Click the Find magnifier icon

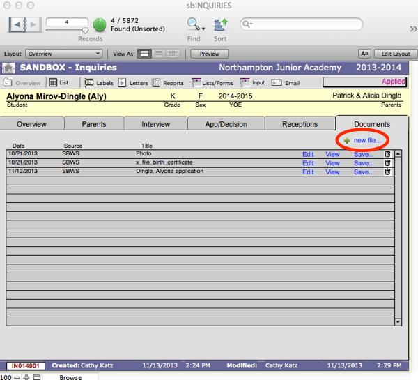194,24
